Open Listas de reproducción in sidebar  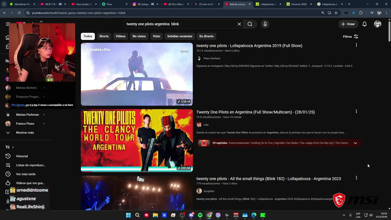(x=26, y=165)
